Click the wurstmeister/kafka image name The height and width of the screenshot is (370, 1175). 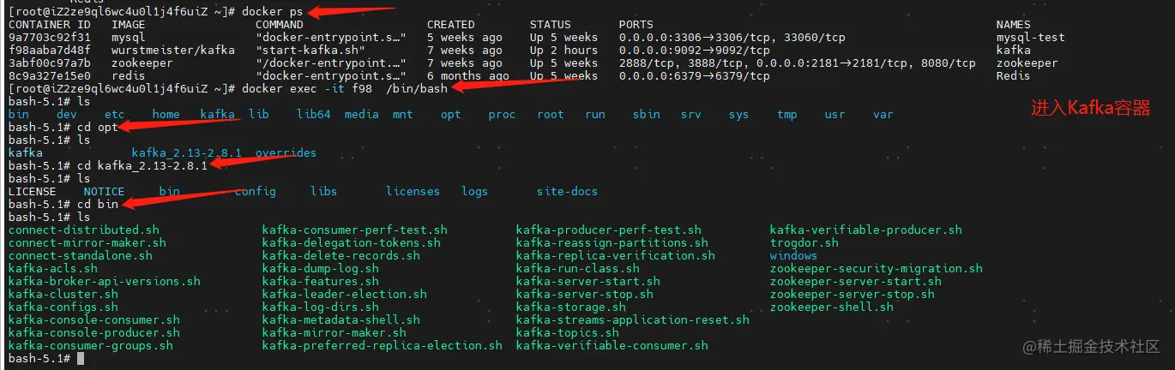point(172,50)
